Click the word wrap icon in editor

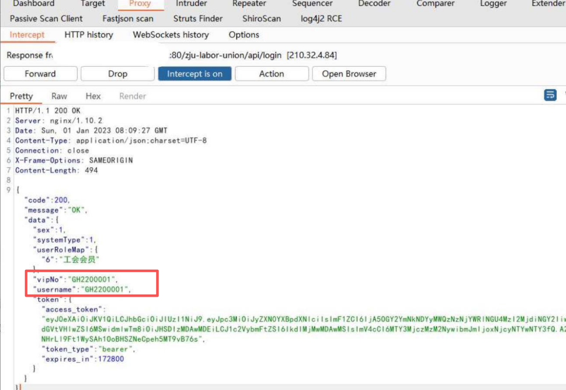[550, 95]
